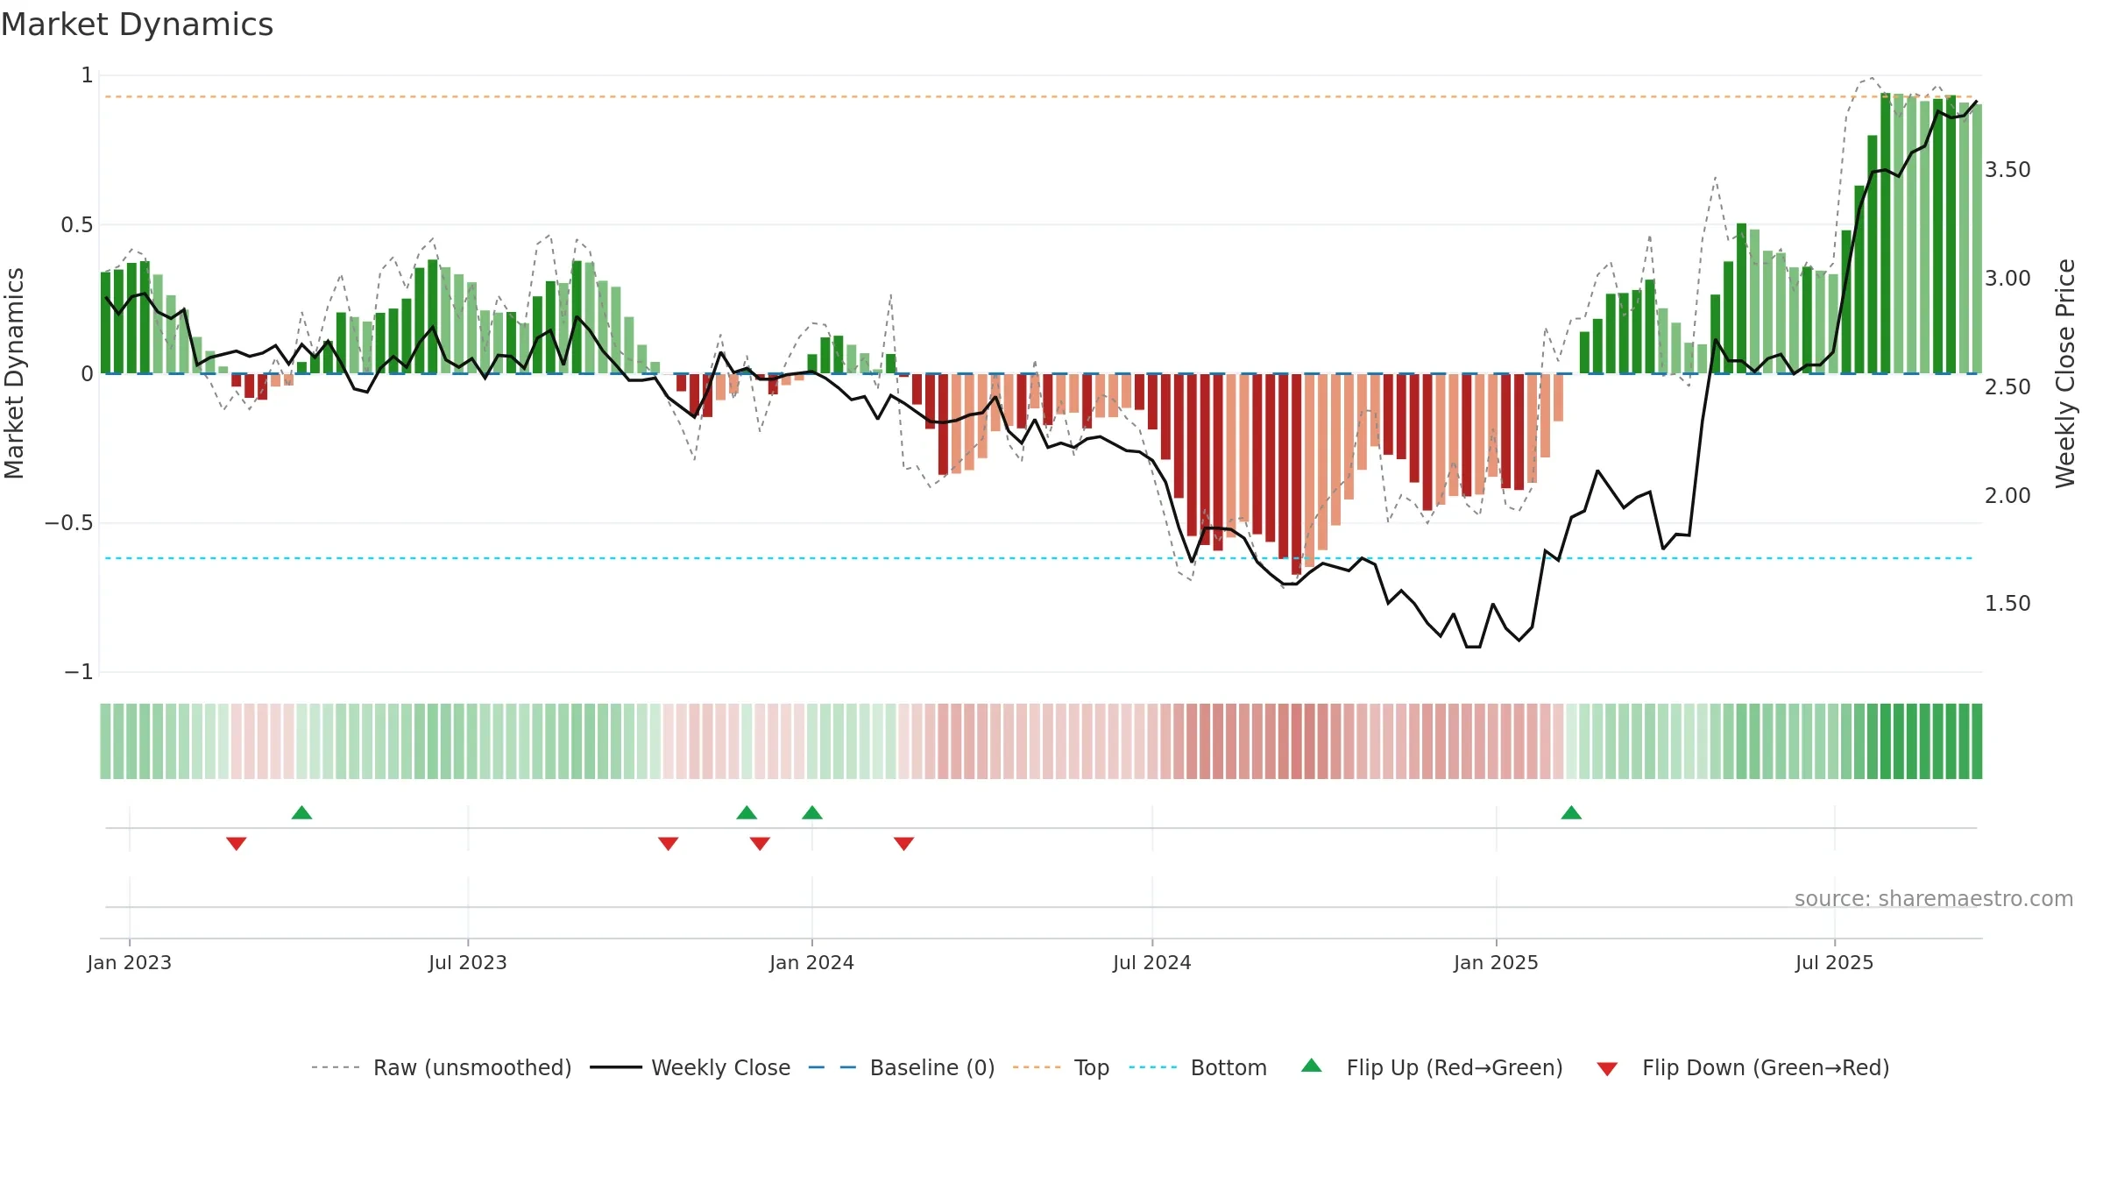The image size is (2103, 1183).
Task: Toggle Flip Up (Red→Green) legend entry
Action: 1432,1067
